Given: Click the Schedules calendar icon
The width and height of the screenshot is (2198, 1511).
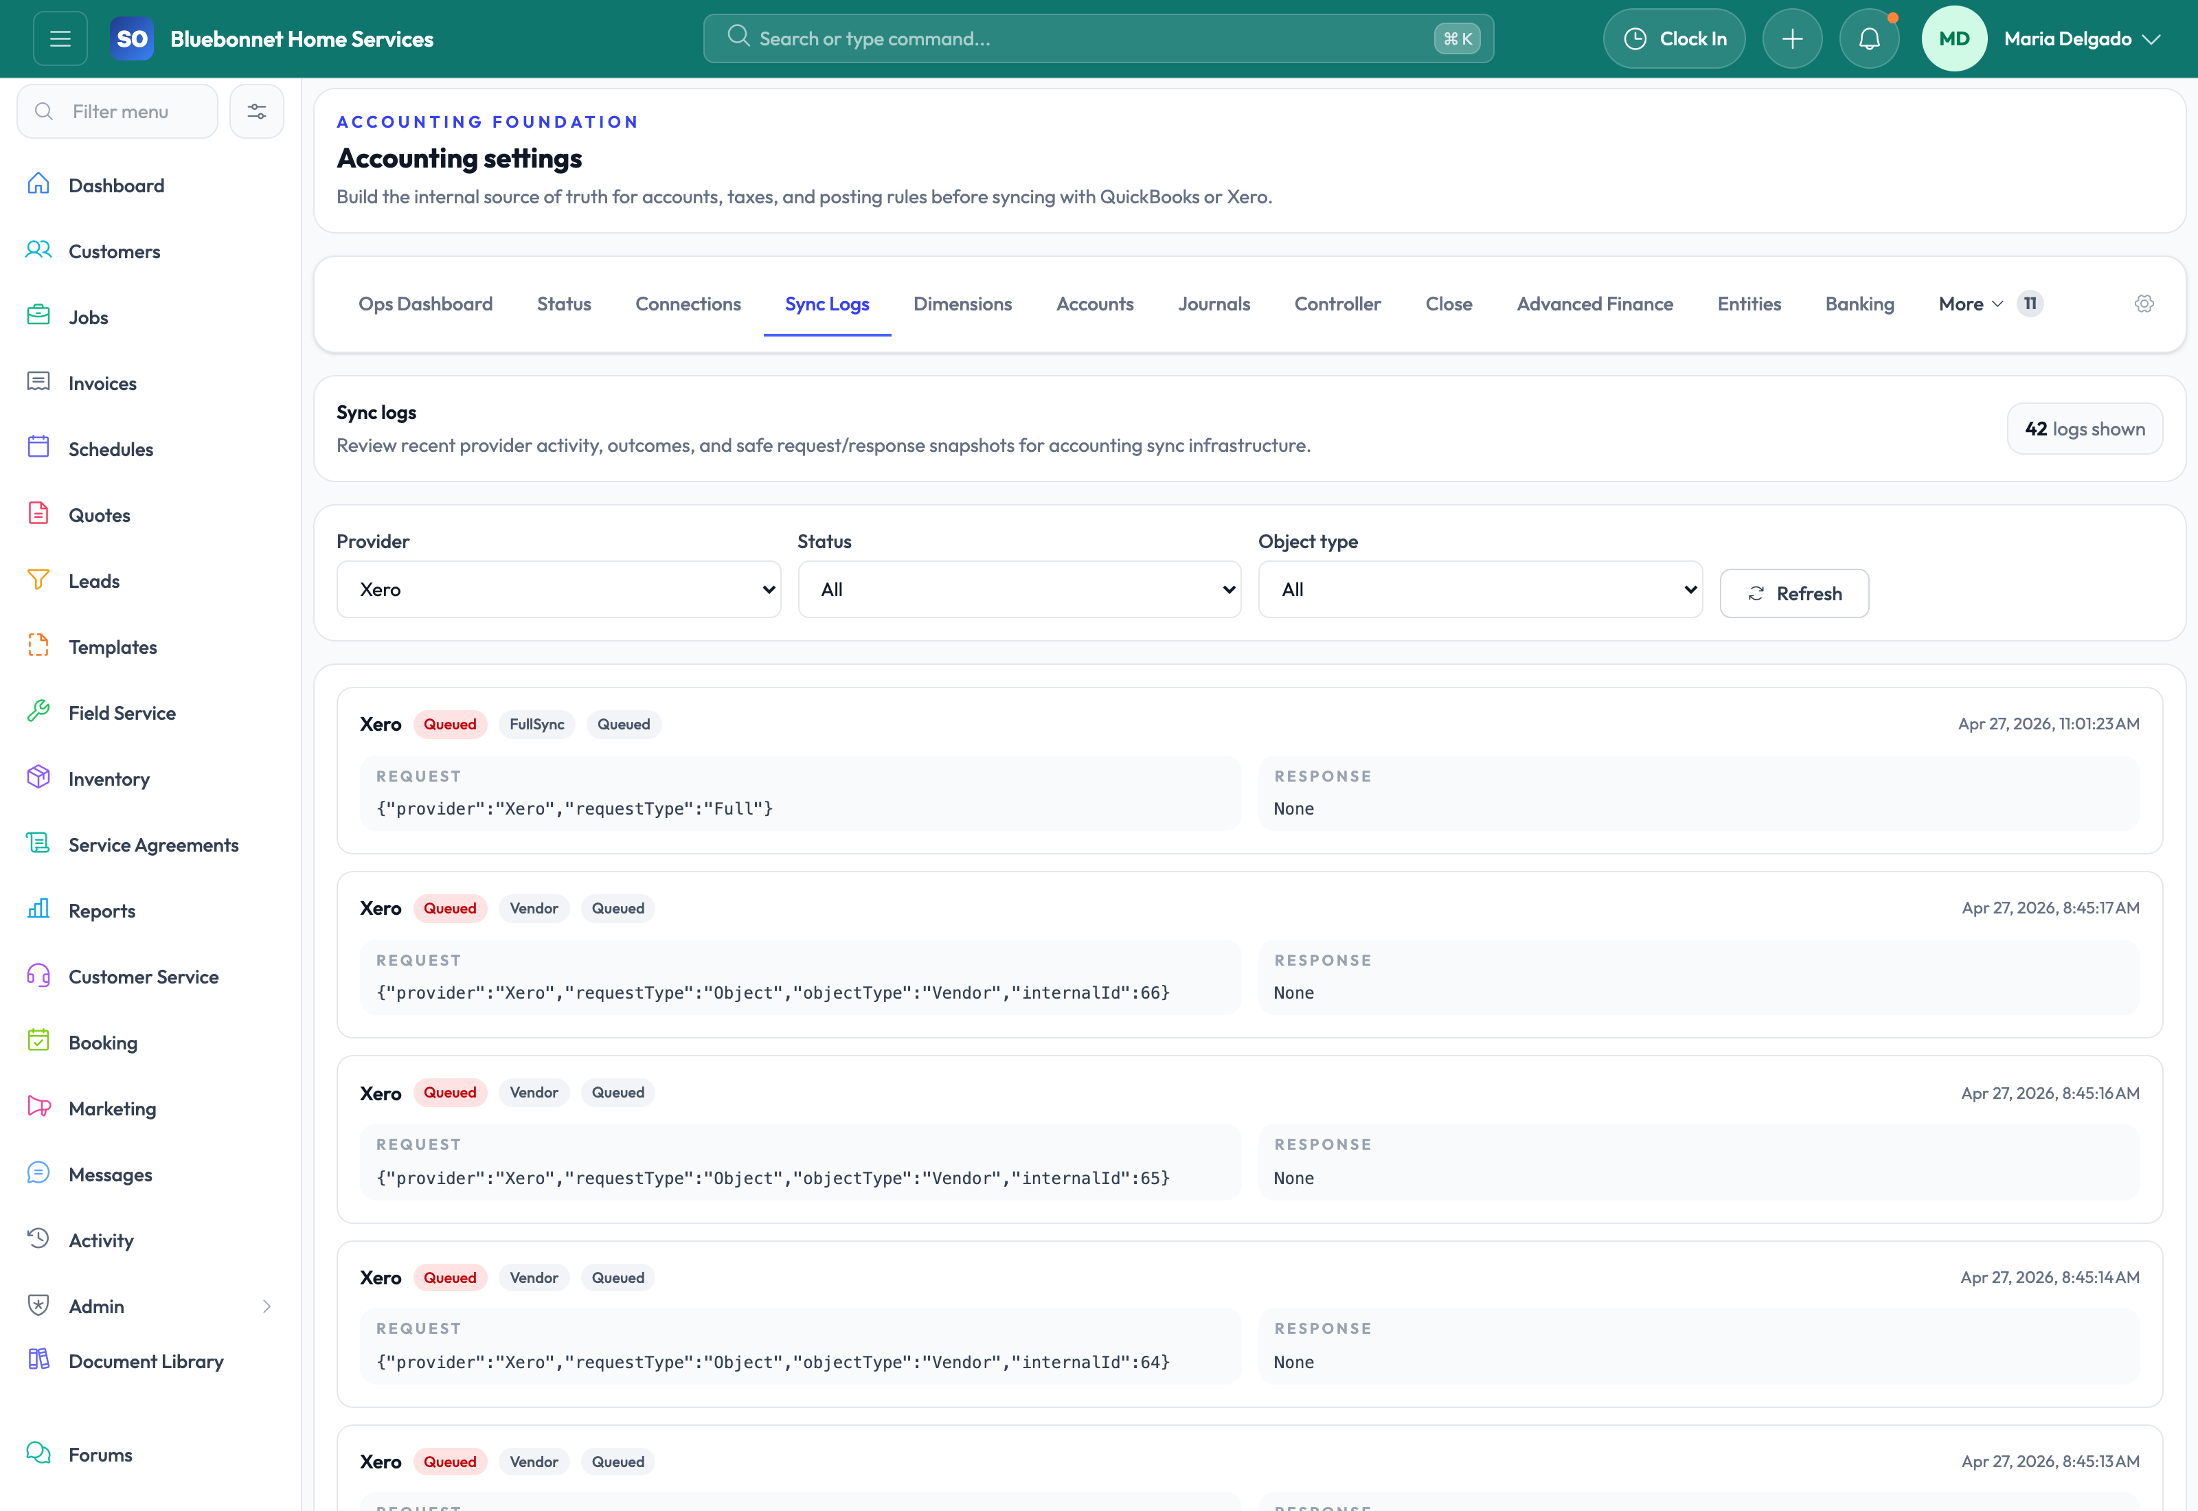Looking at the screenshot, I should pos(38,447).
